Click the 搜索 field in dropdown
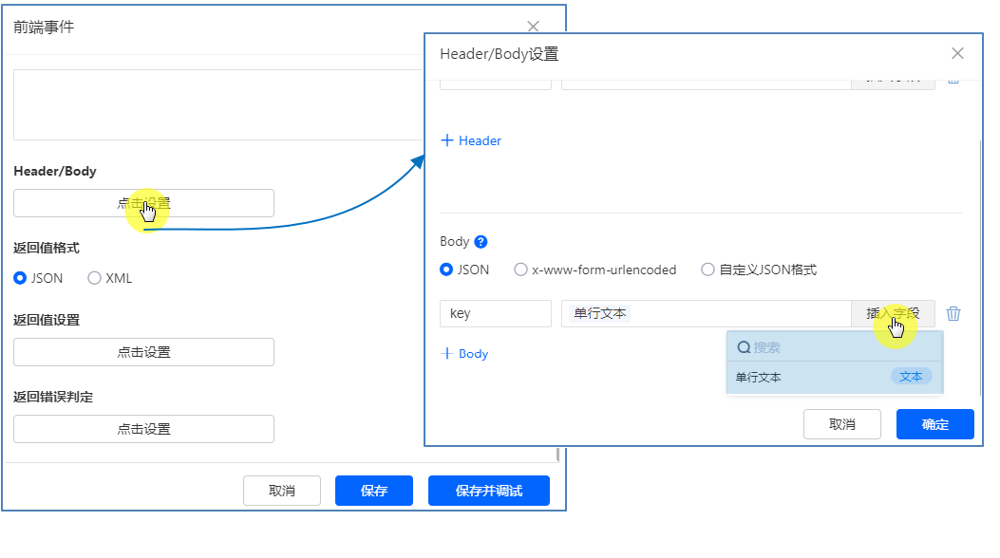 [x=836, y=348]
